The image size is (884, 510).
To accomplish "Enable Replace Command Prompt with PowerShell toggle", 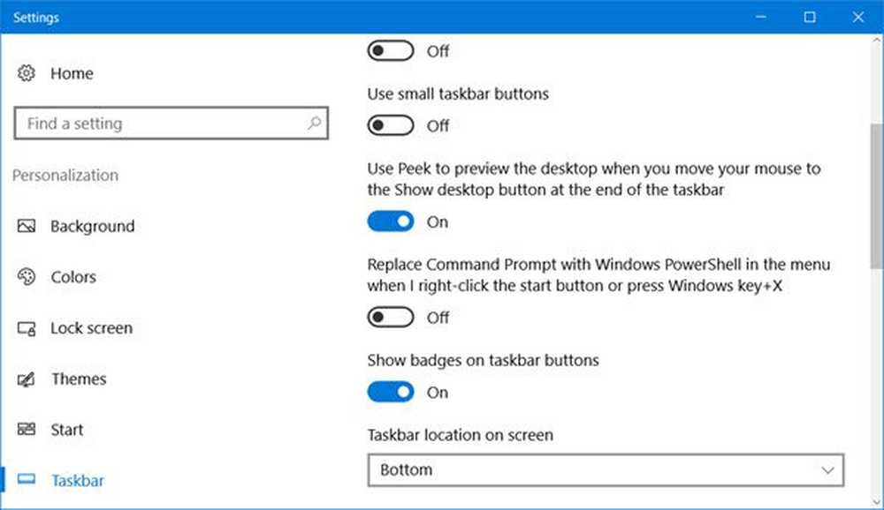I will pyautogui.click(x=390, y=317).
